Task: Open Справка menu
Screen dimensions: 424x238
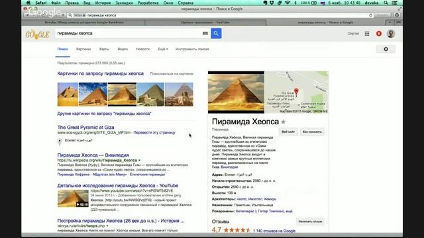Action: click(x=185, y=3)
